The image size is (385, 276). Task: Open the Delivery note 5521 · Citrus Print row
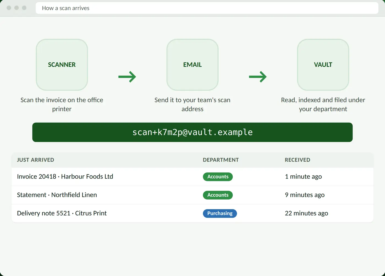click(x=193, y=213)
